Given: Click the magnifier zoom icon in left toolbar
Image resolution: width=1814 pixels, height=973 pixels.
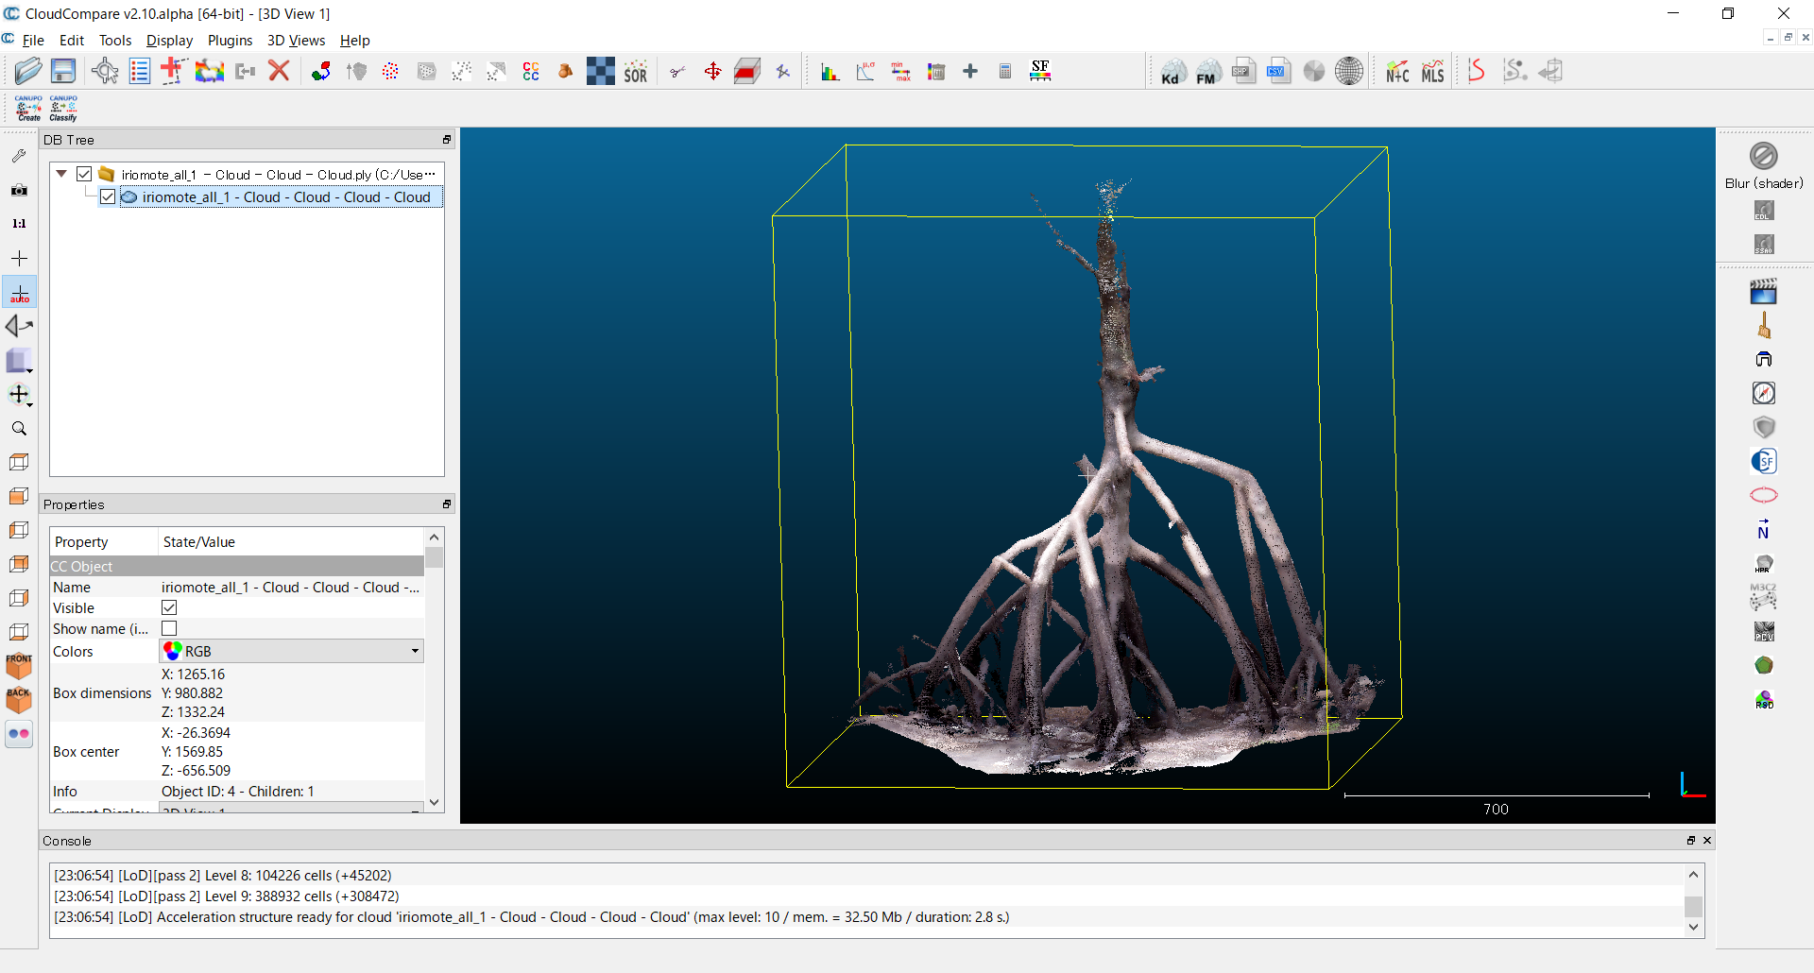Looking at the screenshot, I should 19,429.
